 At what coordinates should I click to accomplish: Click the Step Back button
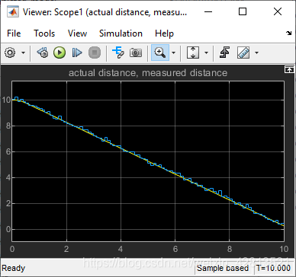(43, 53)
